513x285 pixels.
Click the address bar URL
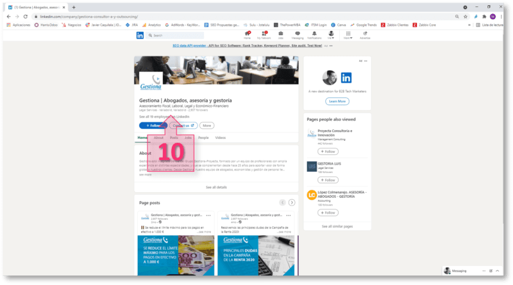coord(89,17)
